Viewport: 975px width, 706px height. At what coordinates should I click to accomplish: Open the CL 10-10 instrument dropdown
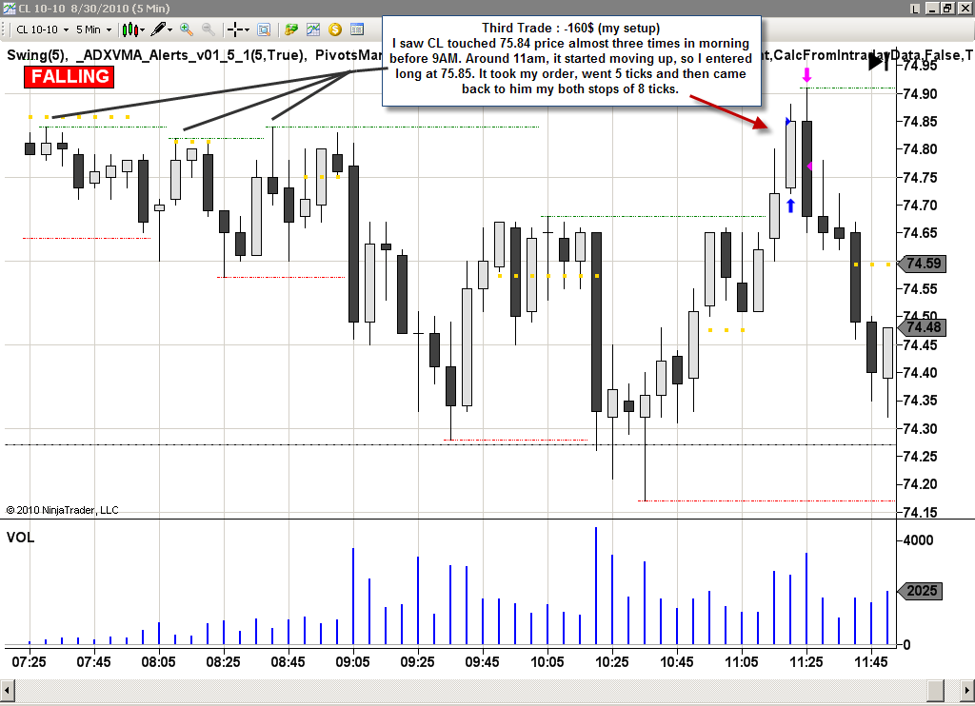click(42, 29)
